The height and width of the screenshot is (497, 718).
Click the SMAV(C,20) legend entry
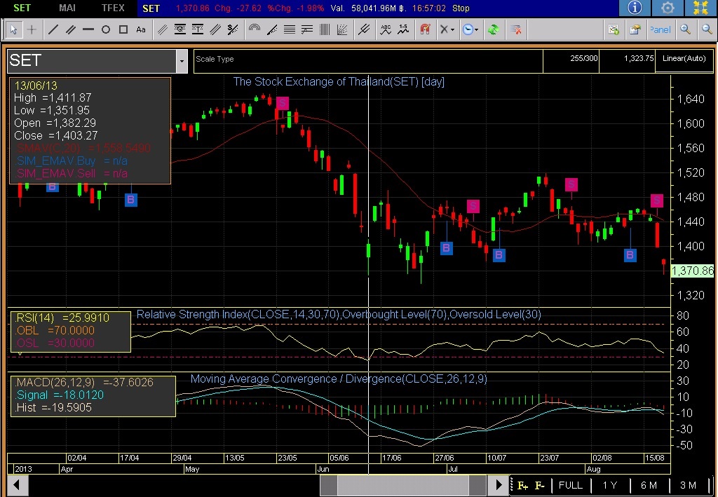(83, 149)
